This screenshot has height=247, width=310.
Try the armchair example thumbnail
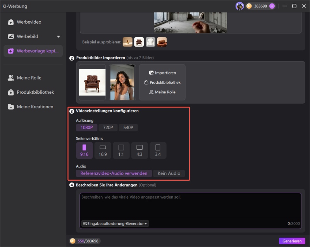click(x=139, y=42)
